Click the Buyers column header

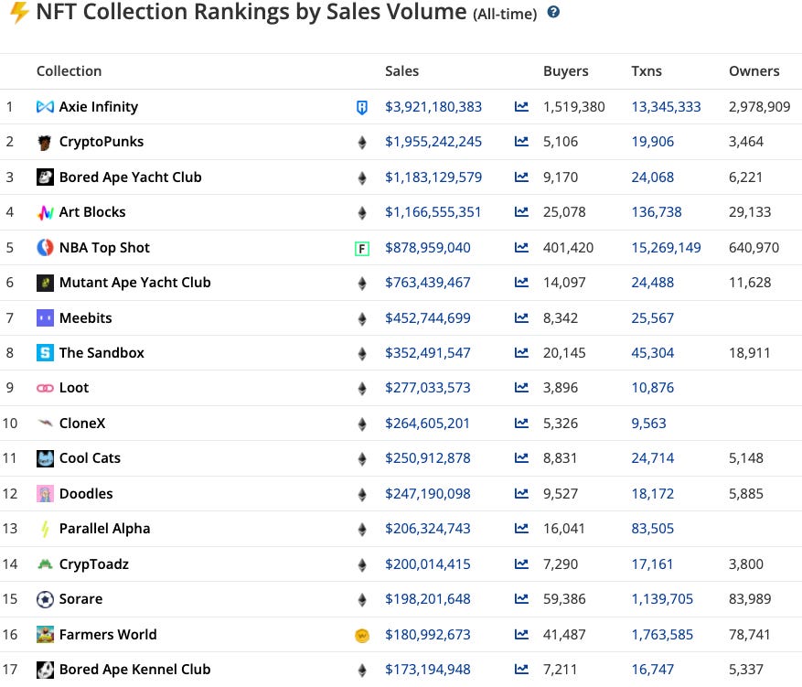point(566,71)
